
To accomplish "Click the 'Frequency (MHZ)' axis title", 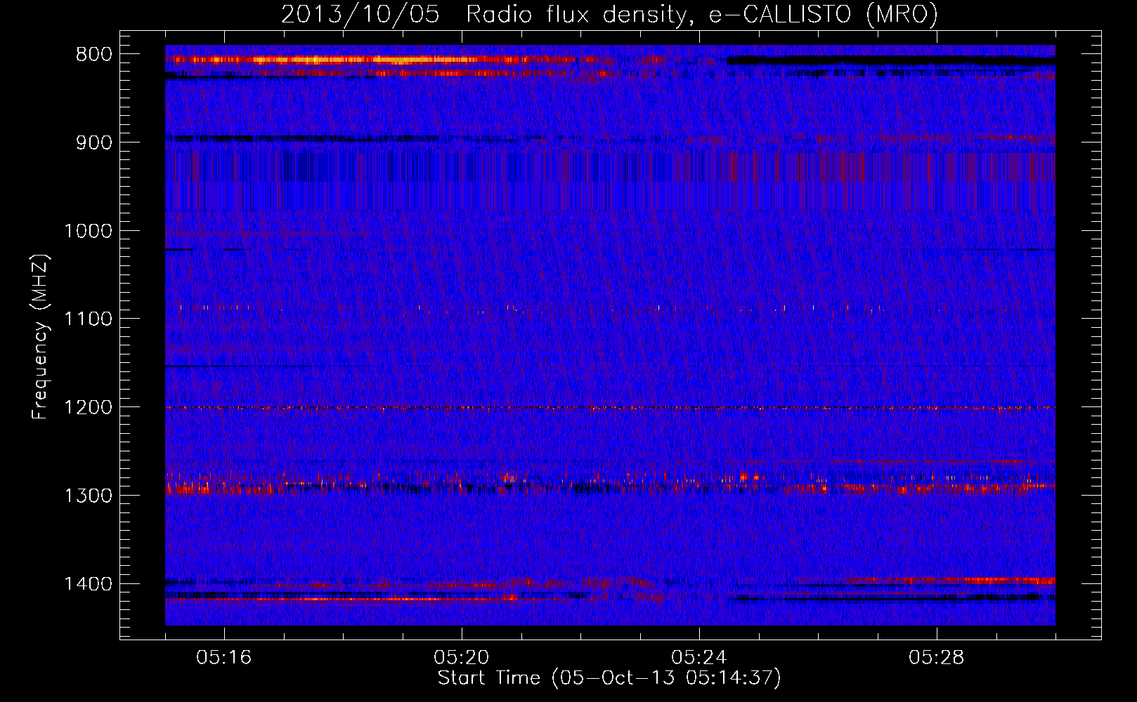I will (40, 336).
